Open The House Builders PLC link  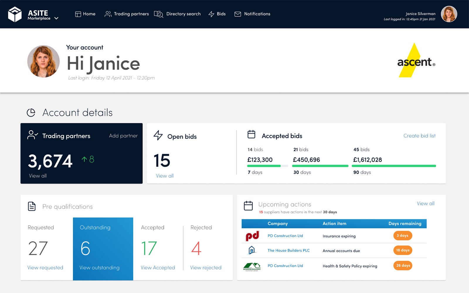(x=288, y=251)
